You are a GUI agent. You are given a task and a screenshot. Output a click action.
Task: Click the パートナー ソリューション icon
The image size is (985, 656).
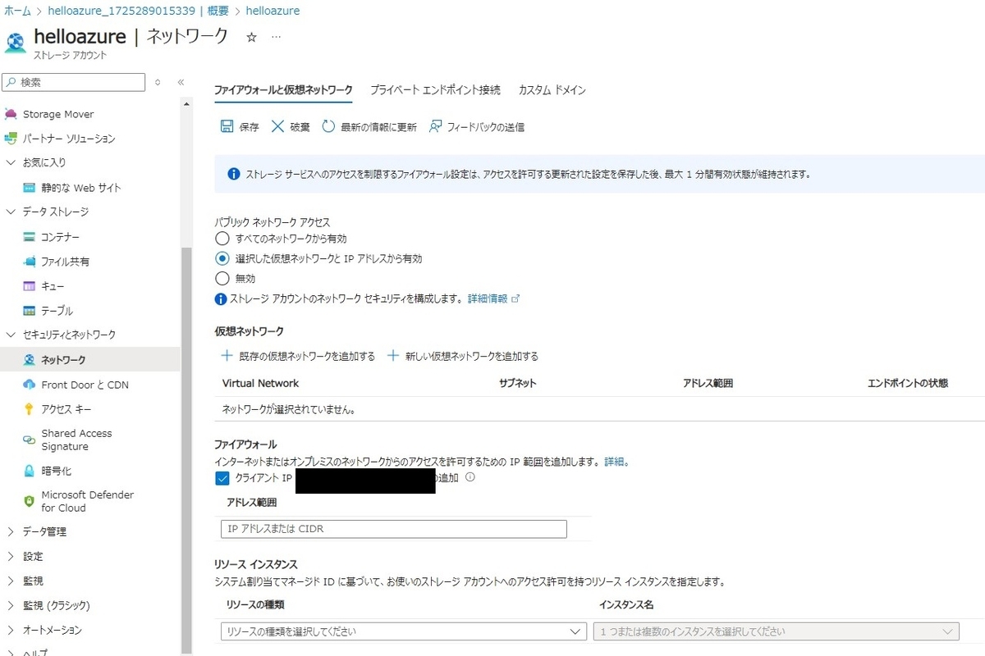pos(11,139)
